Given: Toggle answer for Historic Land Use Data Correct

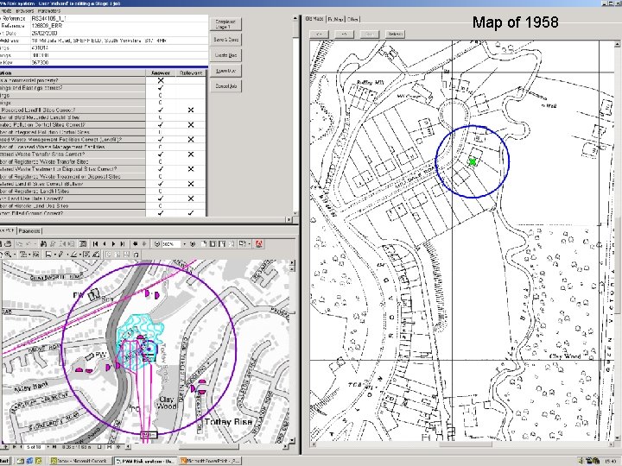Looking at the screenshot, I should point(161,198).
